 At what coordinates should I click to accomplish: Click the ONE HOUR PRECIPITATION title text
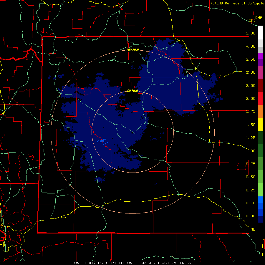(103, 263)
